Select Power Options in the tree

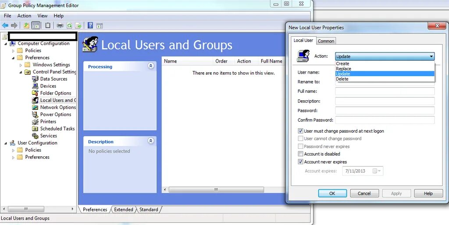pos(56,114)
